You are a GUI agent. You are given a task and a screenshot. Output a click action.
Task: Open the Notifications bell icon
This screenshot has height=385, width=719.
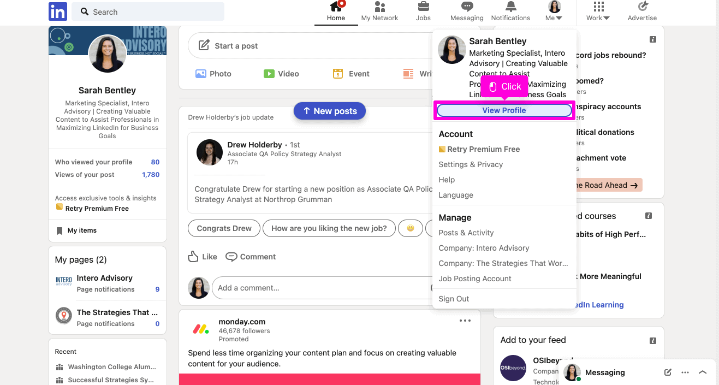510,7
